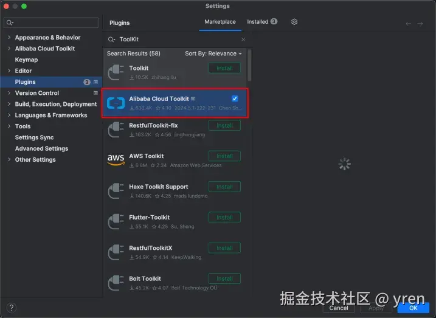Click the settings search magnifier icon

[x=10, y=22]
